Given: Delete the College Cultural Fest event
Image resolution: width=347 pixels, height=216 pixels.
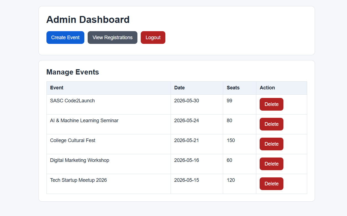Looking at the screenshot, I should pyautogui.click(x=272, y=144).
